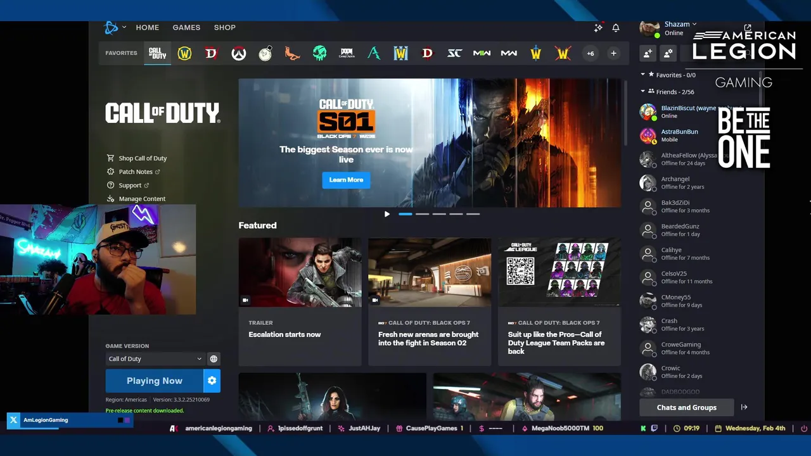Open the Game Version Call of Duty dropdown

coord(155,358)
